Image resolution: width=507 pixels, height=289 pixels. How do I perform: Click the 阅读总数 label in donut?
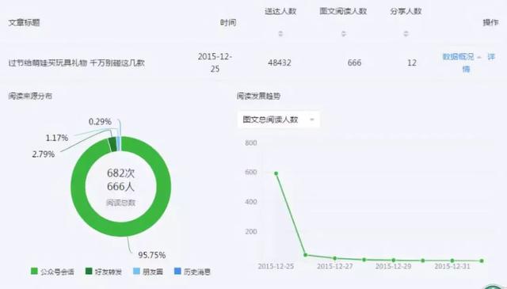(x=120, y=203)
